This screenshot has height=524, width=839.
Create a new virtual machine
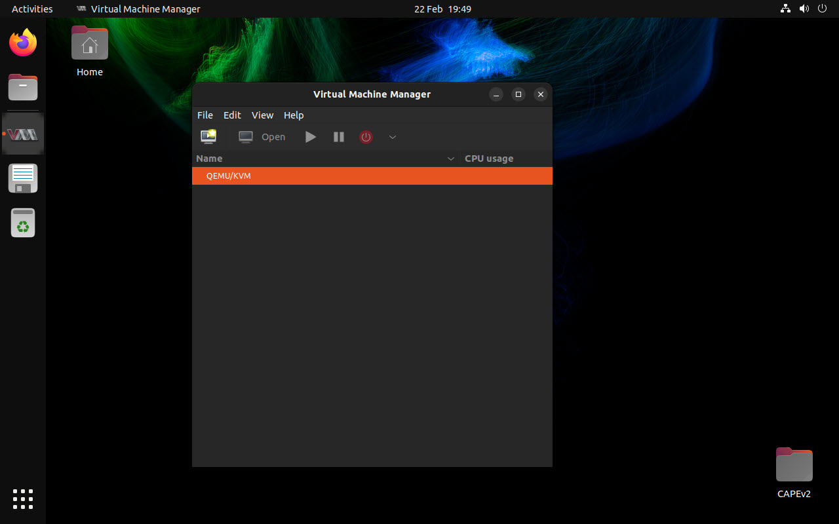208,137
